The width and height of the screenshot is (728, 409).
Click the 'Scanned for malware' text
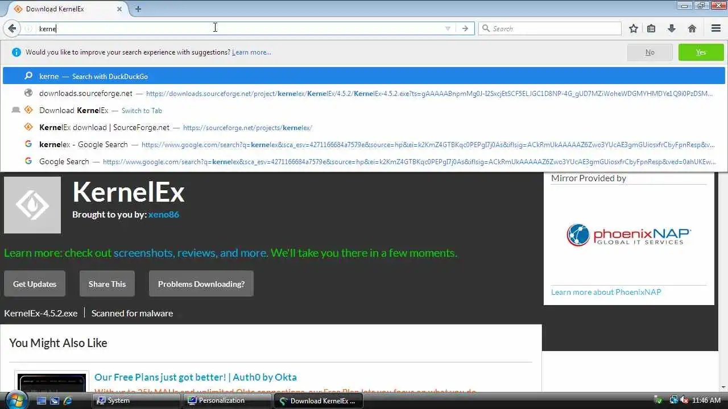coord(132,313)
